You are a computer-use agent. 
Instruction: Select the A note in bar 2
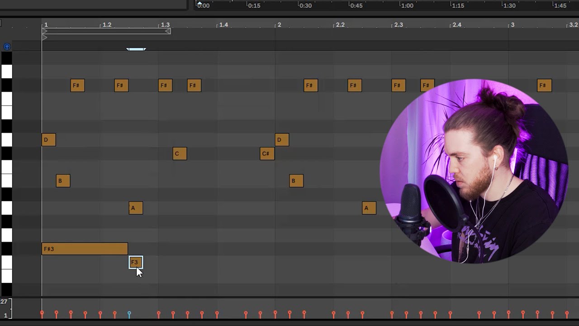[x=369, y=208]
